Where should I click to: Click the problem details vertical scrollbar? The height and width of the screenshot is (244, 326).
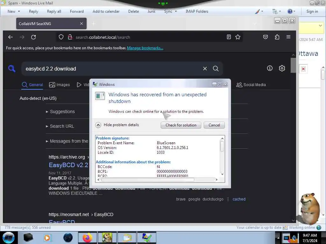pos(222,146)
